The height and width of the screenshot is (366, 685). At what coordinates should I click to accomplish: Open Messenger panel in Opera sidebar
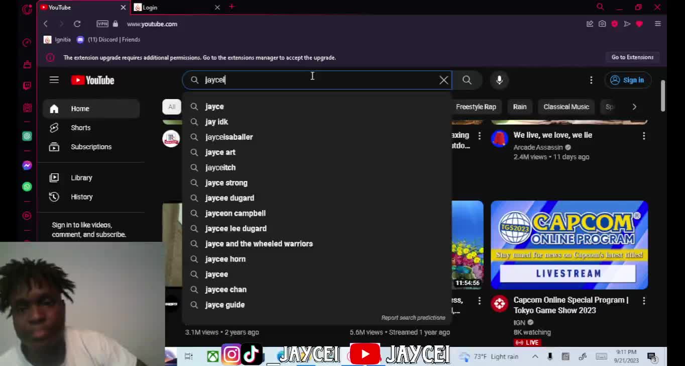click(x=27, y=165)
